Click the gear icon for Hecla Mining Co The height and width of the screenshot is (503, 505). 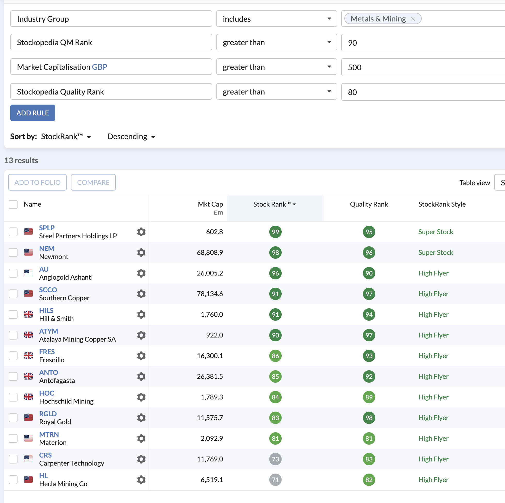click(141, 480)
